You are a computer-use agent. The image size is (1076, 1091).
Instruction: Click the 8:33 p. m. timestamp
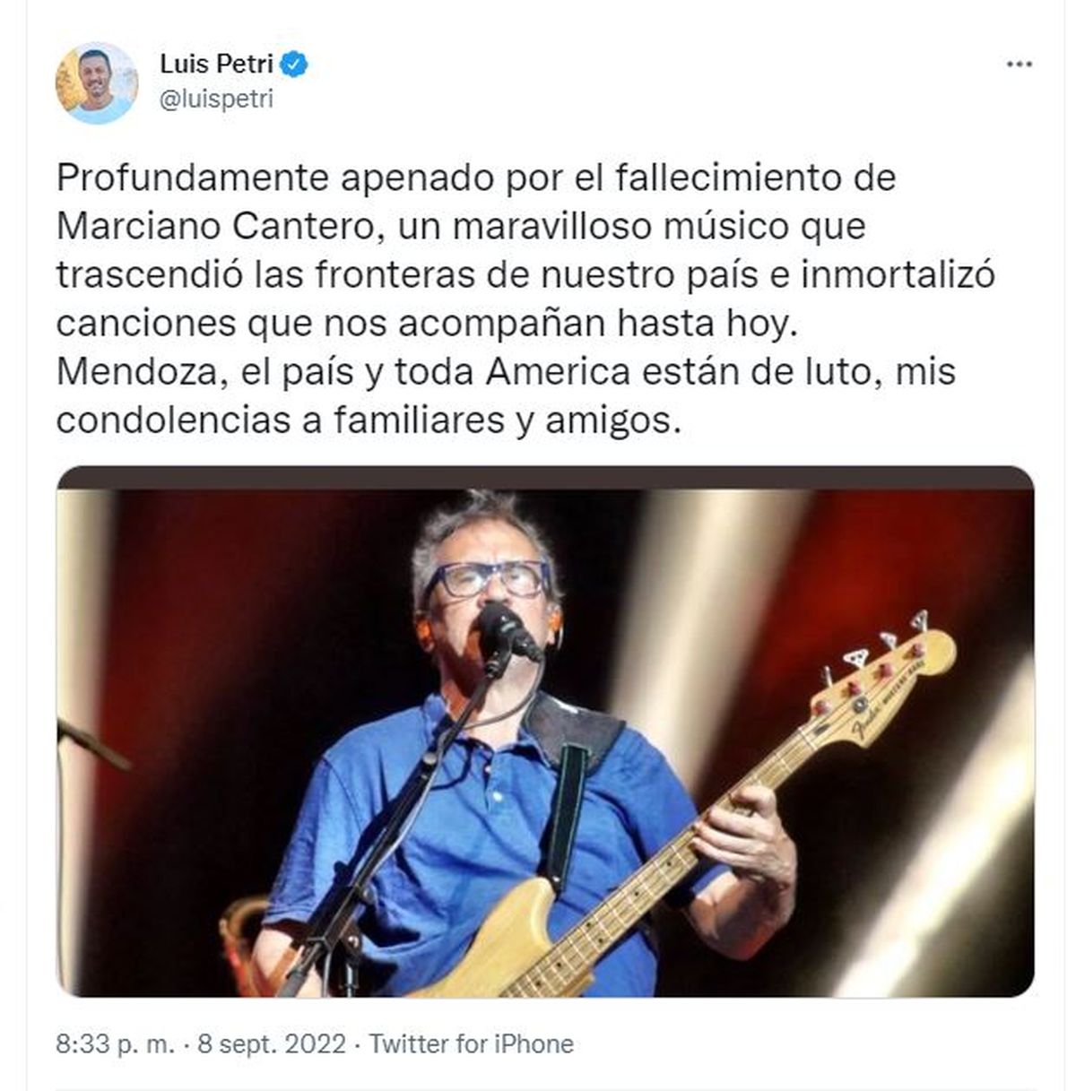(115, 1044)
